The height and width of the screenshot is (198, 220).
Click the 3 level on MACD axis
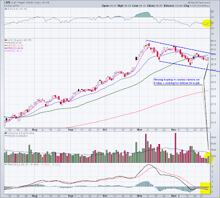[x=212, y=172]
